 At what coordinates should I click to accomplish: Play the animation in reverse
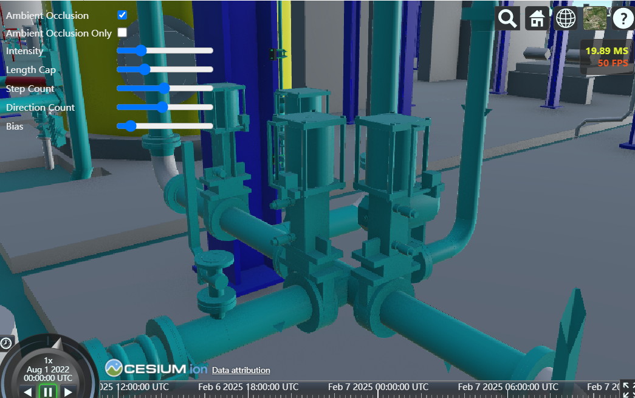point(27,393)
